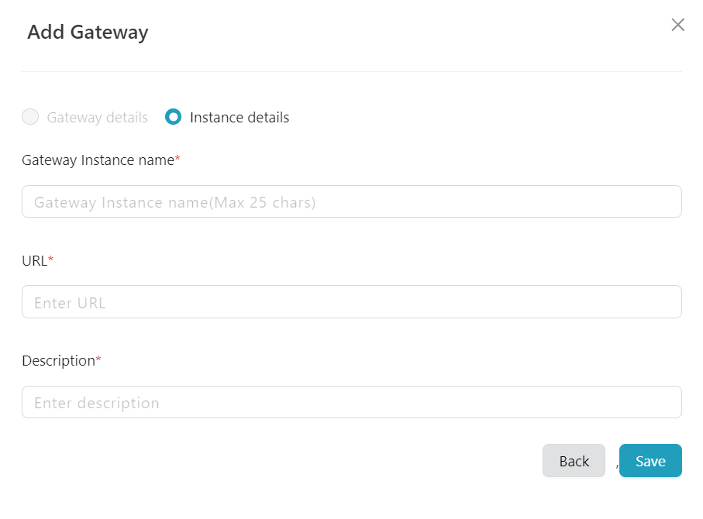Screen dimensions: 703x519
Task: Click the "Instance details" step label text
Action: click(240, 118)
